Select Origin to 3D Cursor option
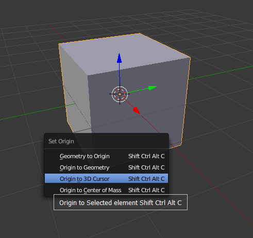253x238 pixels. [106, 179]
